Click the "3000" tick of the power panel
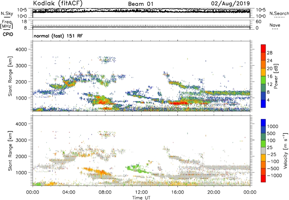 pos(21,66)
